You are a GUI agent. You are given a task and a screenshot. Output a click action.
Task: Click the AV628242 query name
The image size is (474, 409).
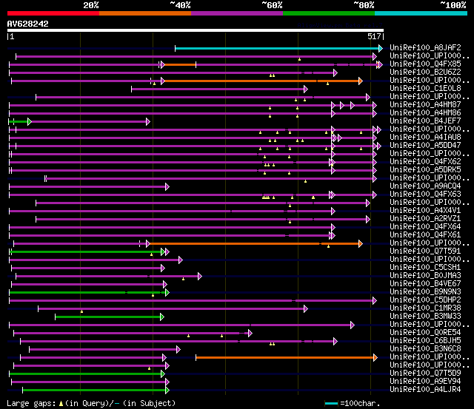28,24
